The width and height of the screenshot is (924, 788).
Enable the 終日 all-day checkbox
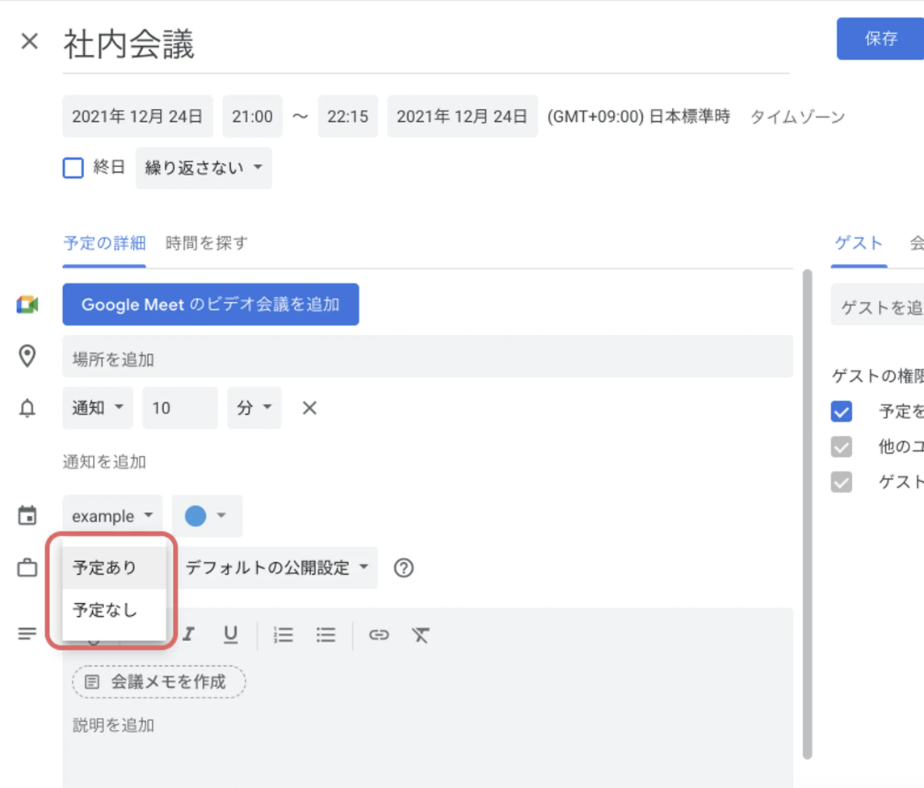(x=73, y=168)
